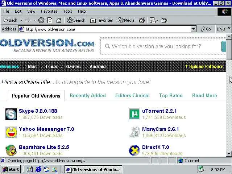
Task: Click the Back toolbar button
Action: point(10,20)
